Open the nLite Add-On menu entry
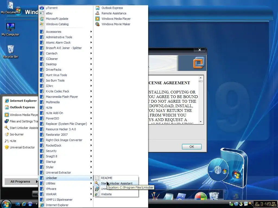Screen dimensions: 278x208 tap(66, 113)
